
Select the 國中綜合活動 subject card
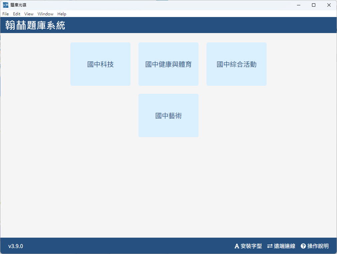[237, 64]
